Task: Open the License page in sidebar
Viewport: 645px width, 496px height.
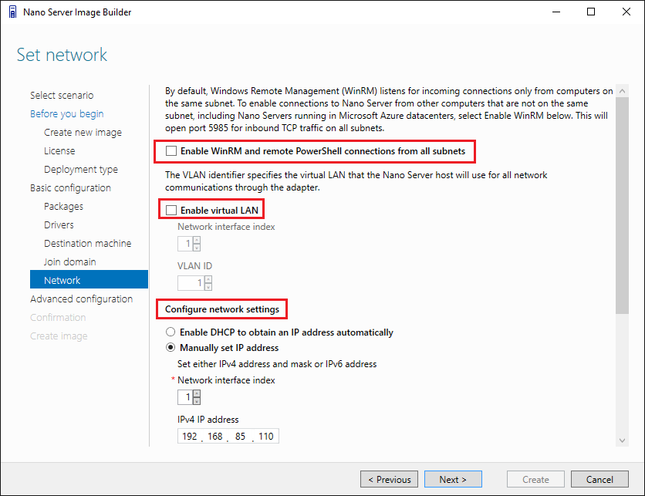Action: pyautogui.click(x=59, y=151)
